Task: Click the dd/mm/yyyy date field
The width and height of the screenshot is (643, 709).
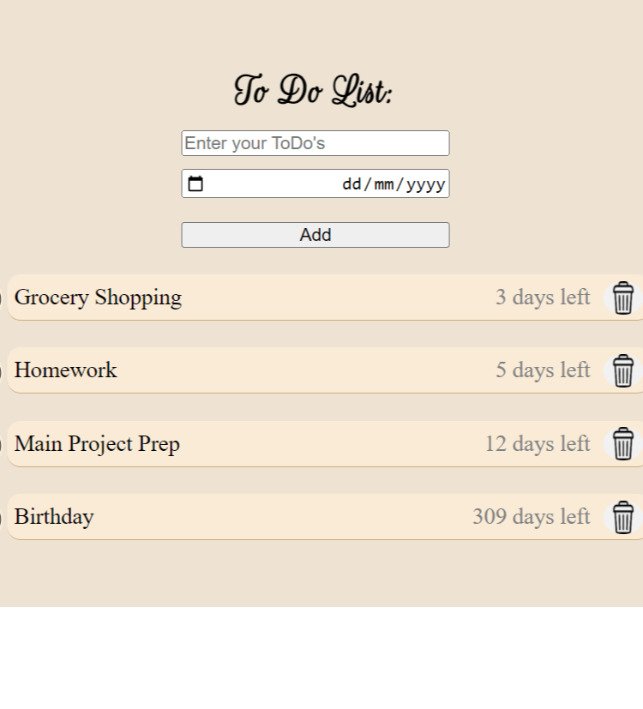Action: click(x=393, y=183)
